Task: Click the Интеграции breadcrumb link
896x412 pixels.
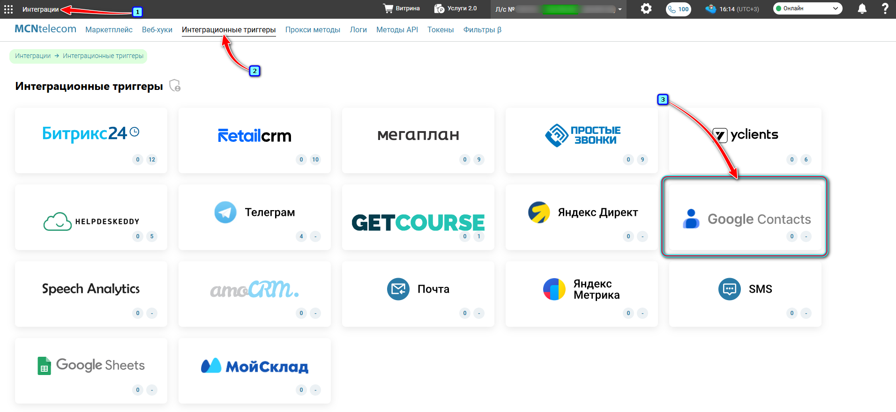Action: pos(33,56)
